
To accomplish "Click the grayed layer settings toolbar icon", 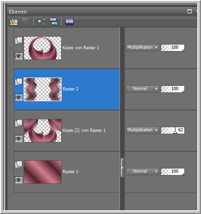I will pyautogui.click(x=26, y=21).
